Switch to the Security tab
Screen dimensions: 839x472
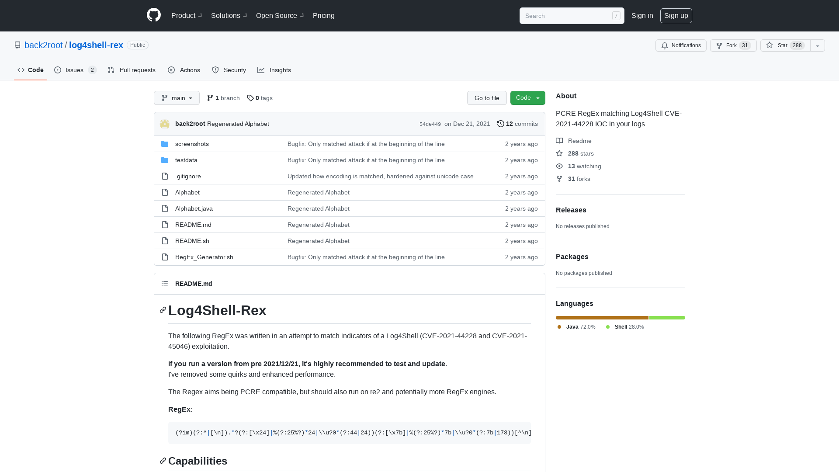pyautogui.click(x=229, y=70)
